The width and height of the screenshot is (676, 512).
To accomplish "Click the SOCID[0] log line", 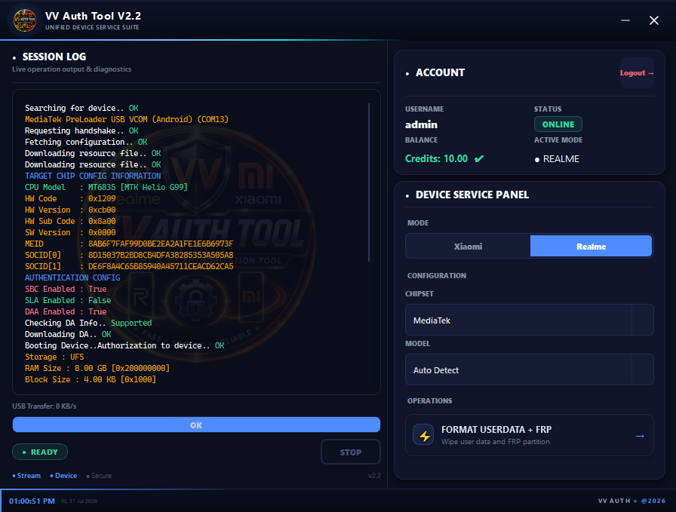I will (x=129, y=255).
